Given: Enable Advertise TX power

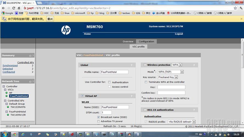Looking at the screenshot, I should [98, 121].
